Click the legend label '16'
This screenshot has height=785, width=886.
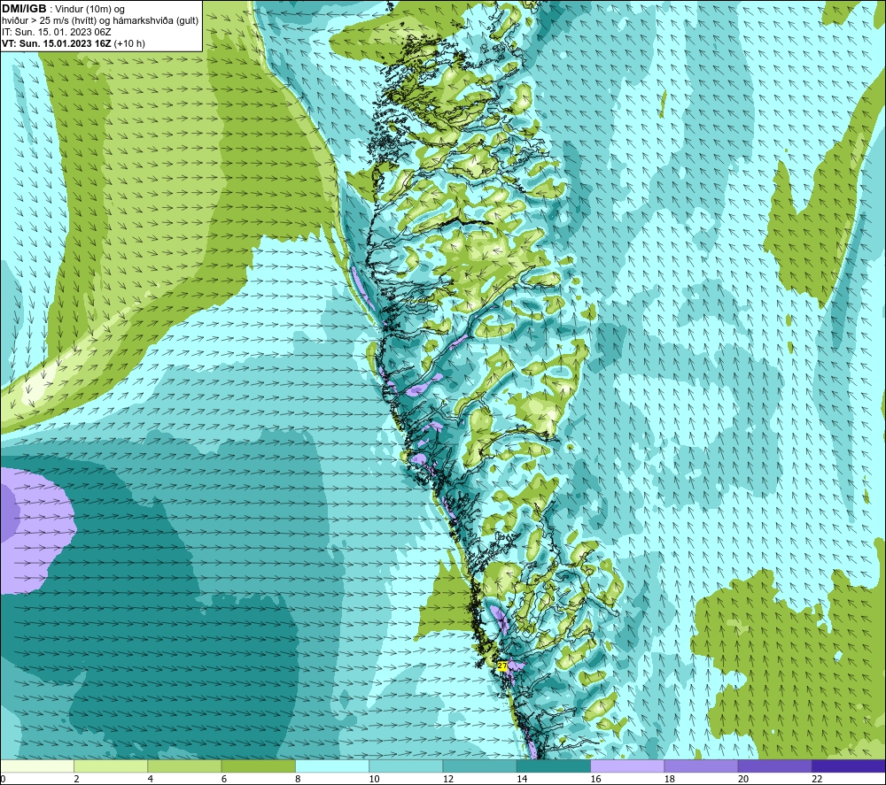coord(595,779)
